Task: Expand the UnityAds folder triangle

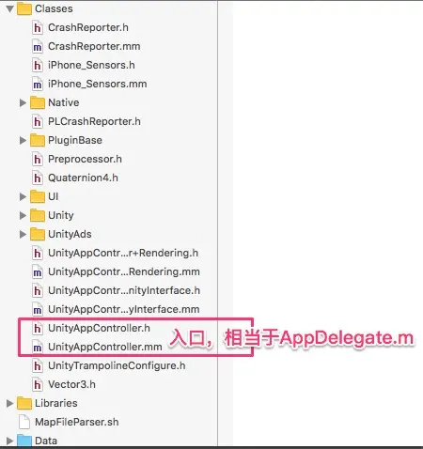Action: (23, 234)
